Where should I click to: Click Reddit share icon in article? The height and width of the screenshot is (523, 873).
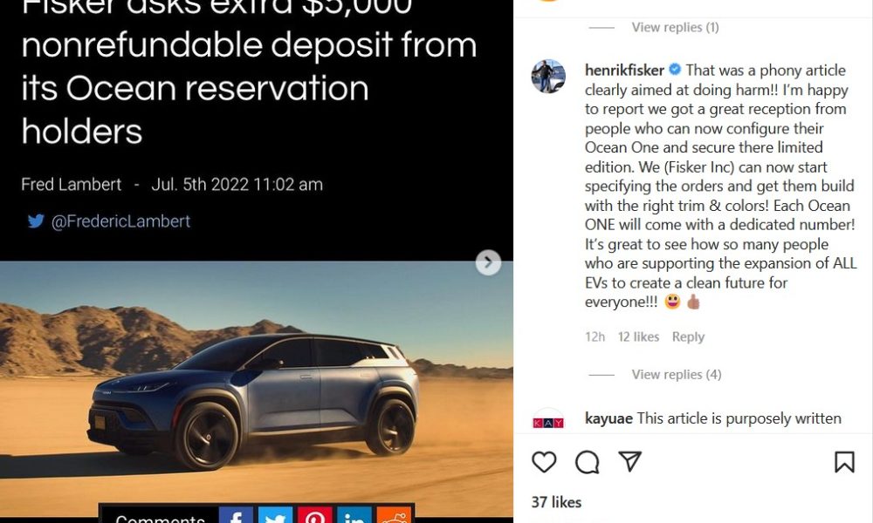pos(394,515)
